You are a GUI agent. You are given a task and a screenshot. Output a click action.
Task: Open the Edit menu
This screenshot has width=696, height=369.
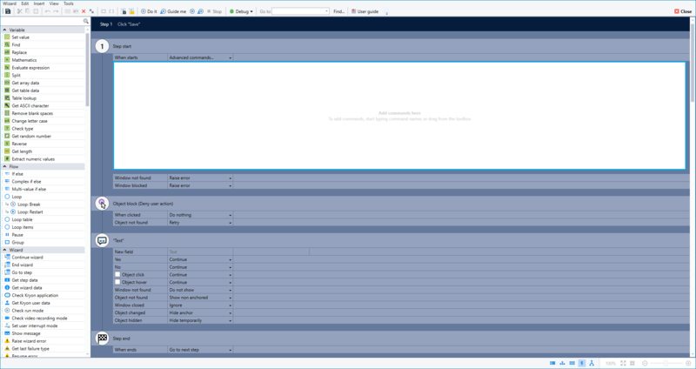point(25,3)
